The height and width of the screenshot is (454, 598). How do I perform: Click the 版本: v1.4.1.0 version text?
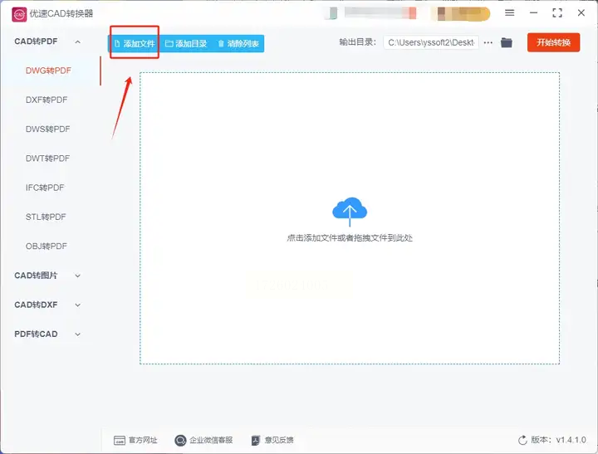click(x=558, y=440)
